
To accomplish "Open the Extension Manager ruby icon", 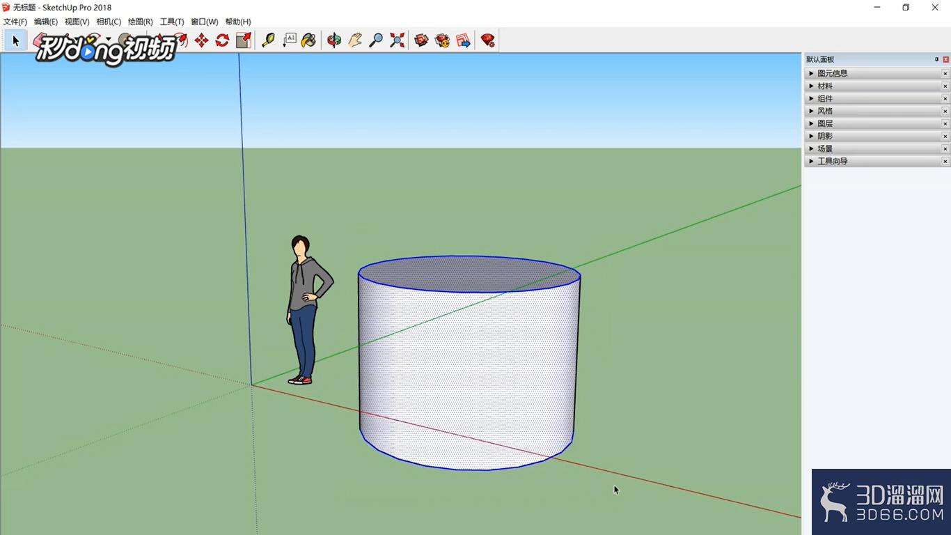I will click(488, 40).
